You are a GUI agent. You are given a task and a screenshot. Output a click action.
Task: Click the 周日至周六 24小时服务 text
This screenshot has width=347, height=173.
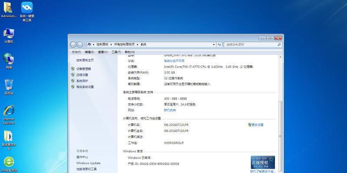(x=180, y=104)
